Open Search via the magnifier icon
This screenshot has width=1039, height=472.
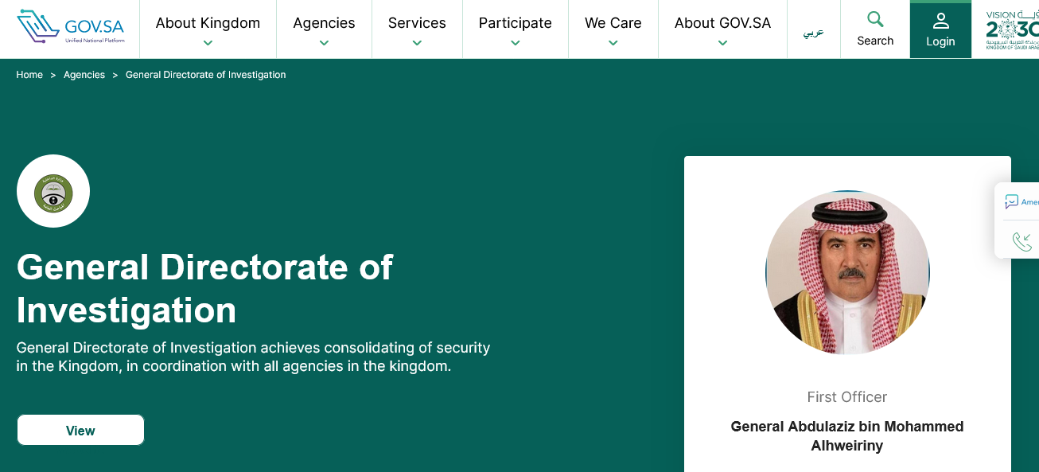(x=875, y=19)
